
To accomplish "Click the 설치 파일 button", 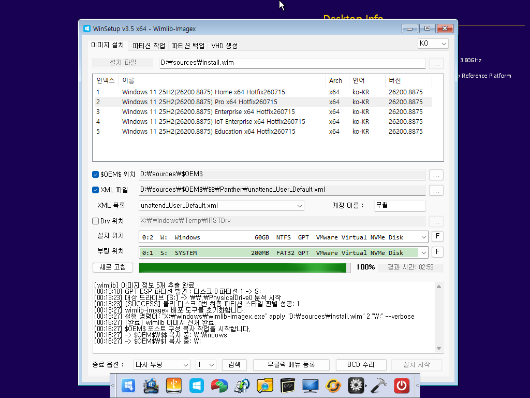I will coord(123,63).
